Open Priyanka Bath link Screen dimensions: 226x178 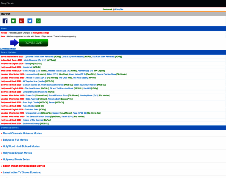tap(54, 99)
